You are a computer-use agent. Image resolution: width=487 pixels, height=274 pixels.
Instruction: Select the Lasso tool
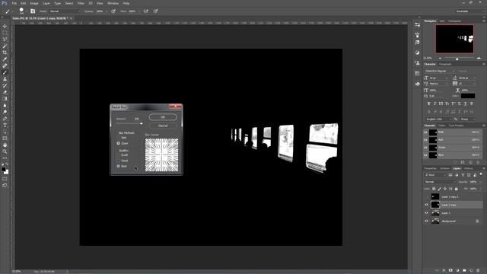(5, 39)
